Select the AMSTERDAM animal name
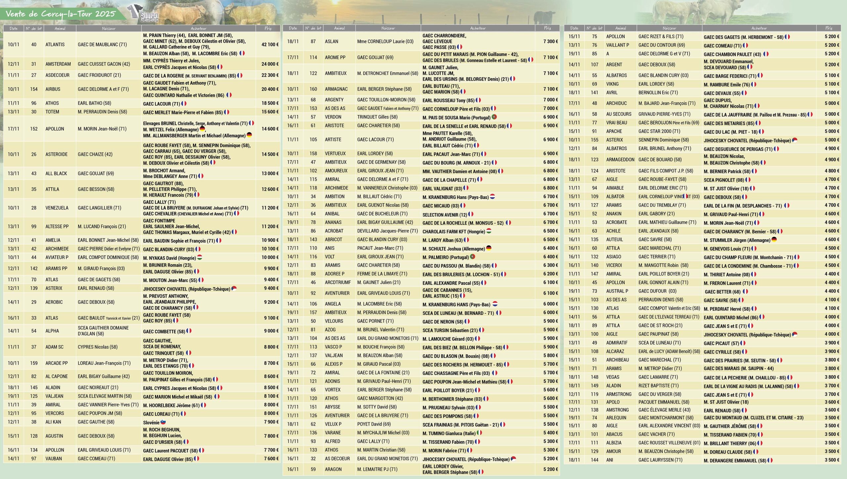Image resolution: width=847 pixels, height=479 pixels. (x=58, y=64)
